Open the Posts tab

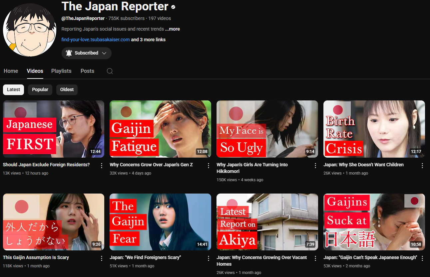click(87, 71)
